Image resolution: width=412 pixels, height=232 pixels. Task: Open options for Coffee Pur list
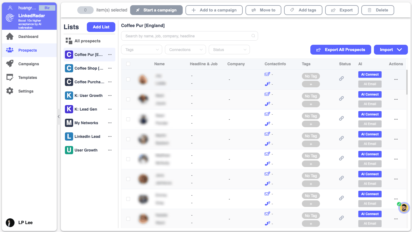110,55
